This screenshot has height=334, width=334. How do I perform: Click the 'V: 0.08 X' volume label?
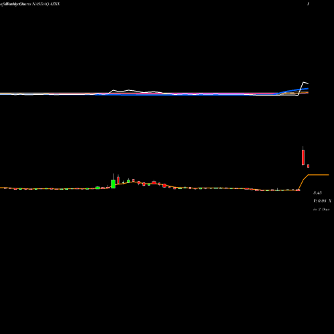click(x=322, y=201)
